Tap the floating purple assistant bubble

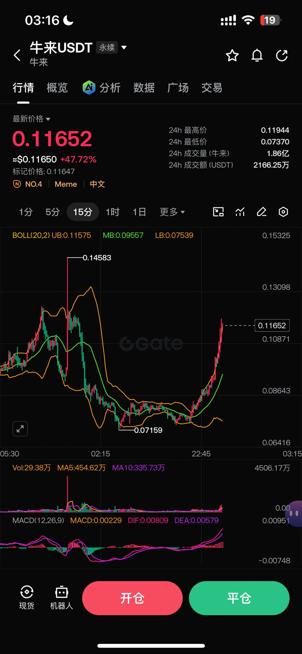(294, 513)
